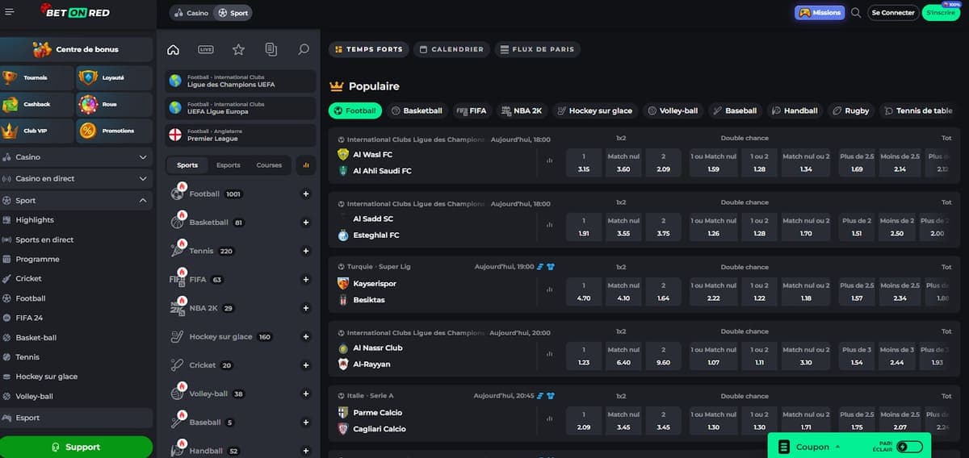
Task: Open Programme in sidebar
Action: [37, 260]
